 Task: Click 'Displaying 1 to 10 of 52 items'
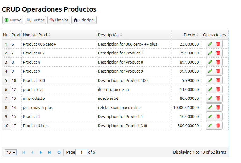[x=199, y=152]
